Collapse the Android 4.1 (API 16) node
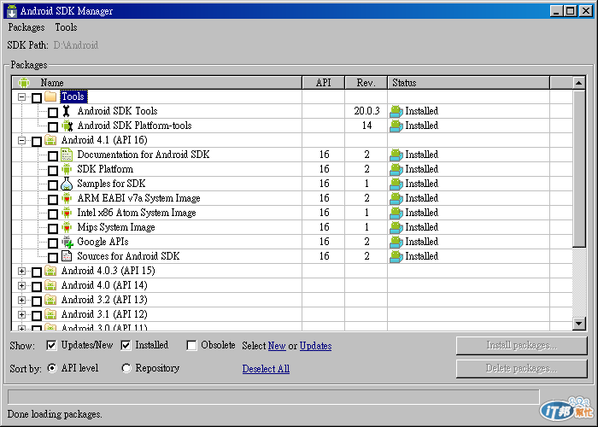 click(21, 141)
